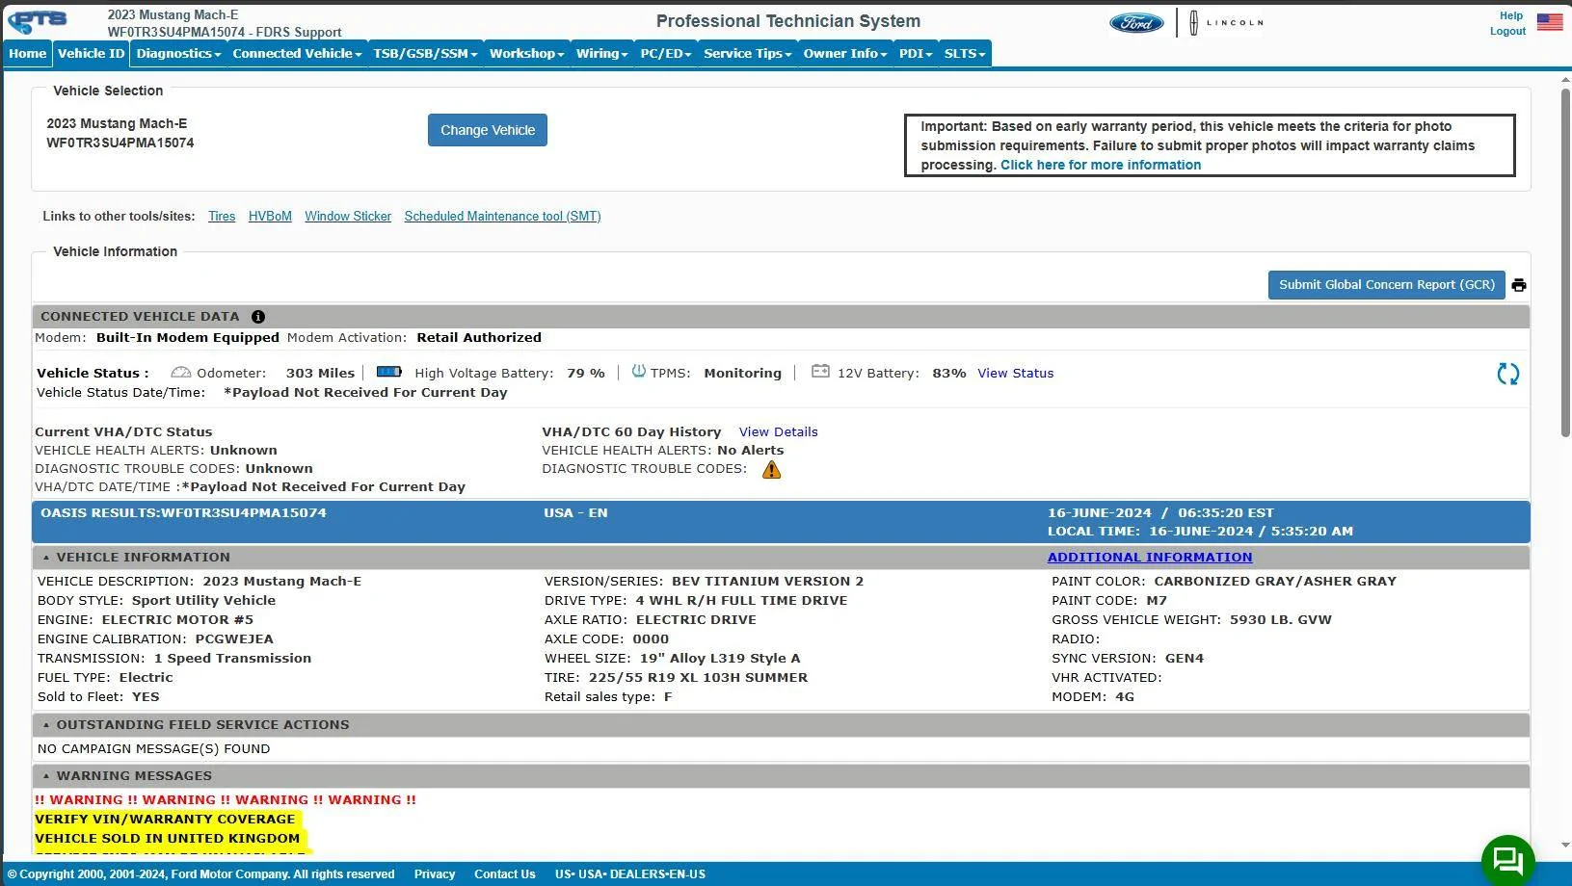Open the Wiring dropdown menu
1572x886 pixels.
click(x=601, y=54)
